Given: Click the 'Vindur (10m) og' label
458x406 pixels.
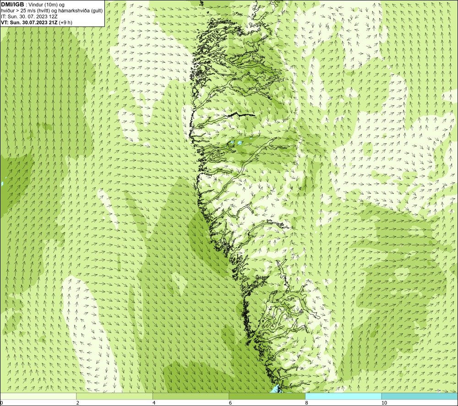Looking at the screenshot, I should click(47, 5).
